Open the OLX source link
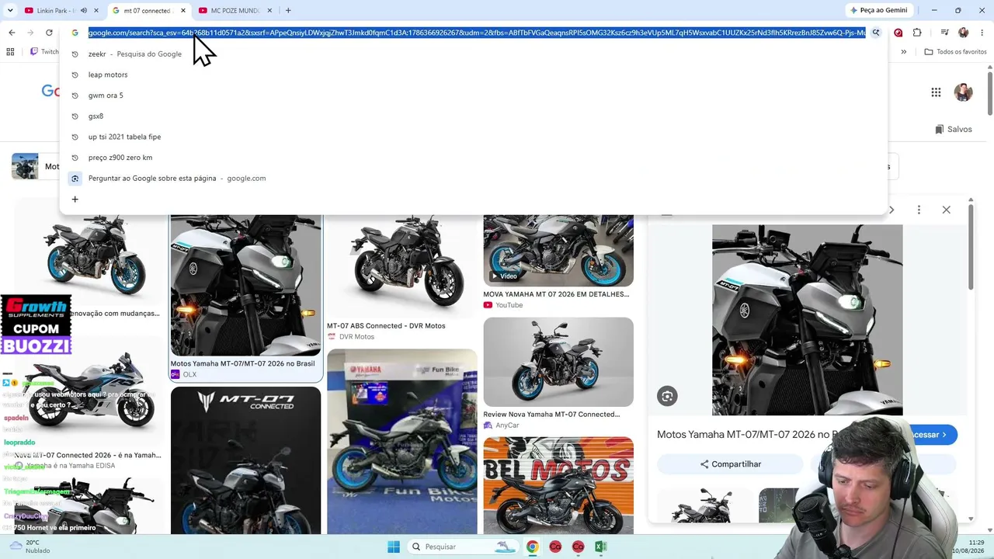Viewport: 994px width, 559px height. point(184,374)
